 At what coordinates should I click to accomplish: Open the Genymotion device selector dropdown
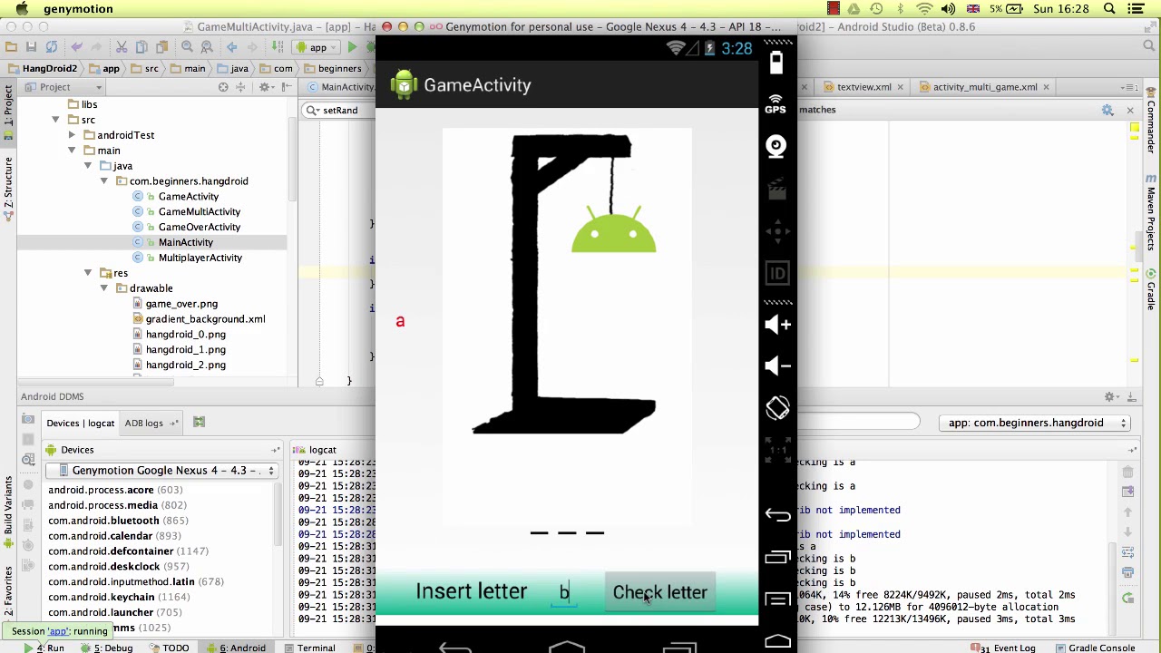pyautogui.click(x=162, y=471)
